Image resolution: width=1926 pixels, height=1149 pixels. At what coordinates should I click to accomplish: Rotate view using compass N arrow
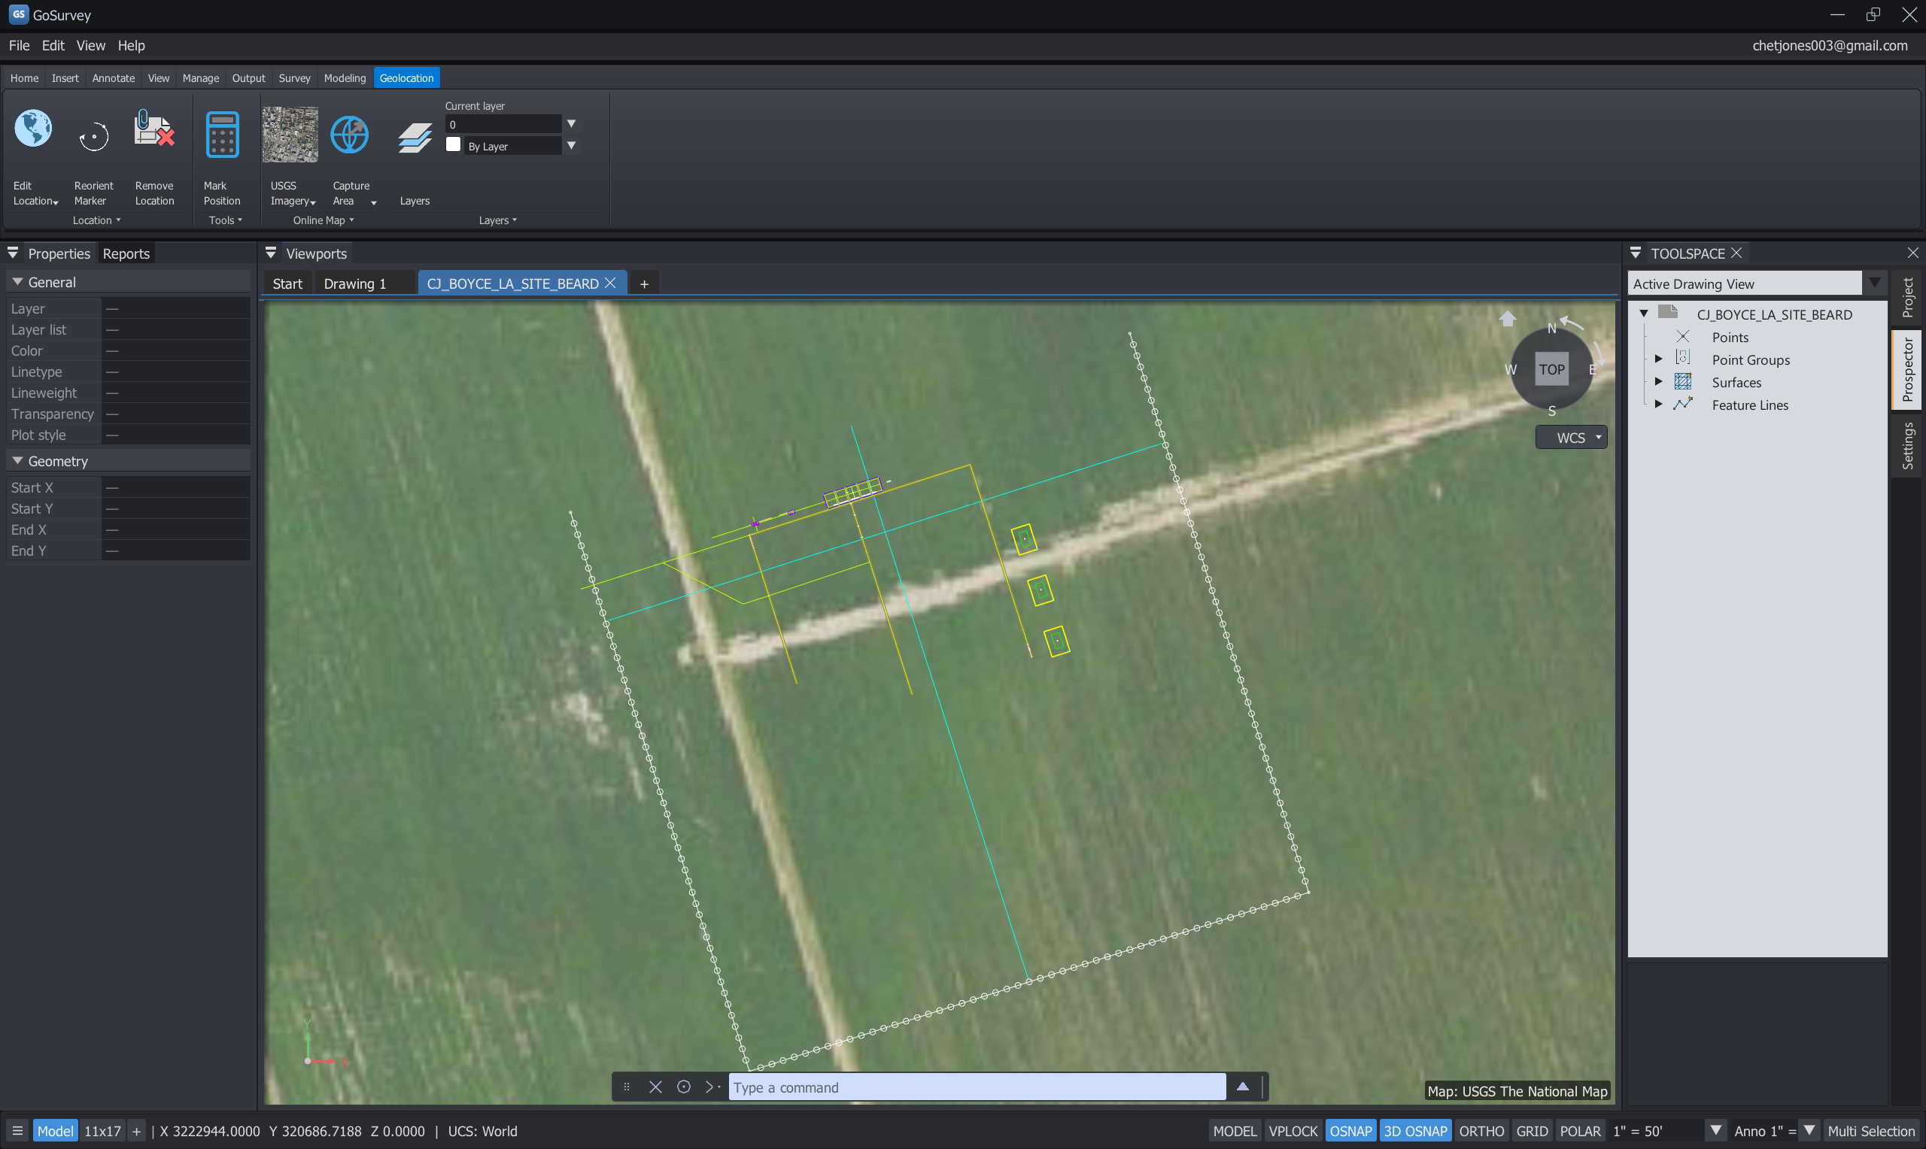(x=1572, y=322)
